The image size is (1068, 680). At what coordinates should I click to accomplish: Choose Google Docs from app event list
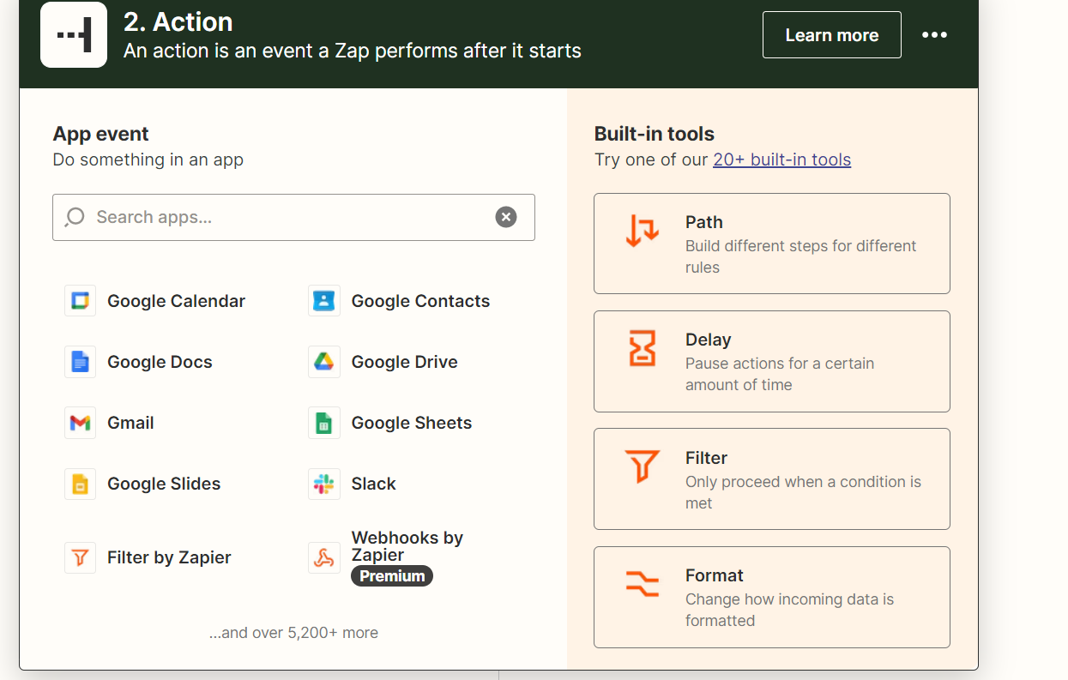159,361
